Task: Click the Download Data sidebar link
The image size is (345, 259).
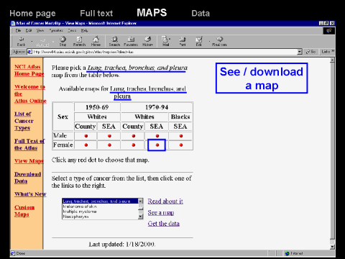Action: point(27,178)
